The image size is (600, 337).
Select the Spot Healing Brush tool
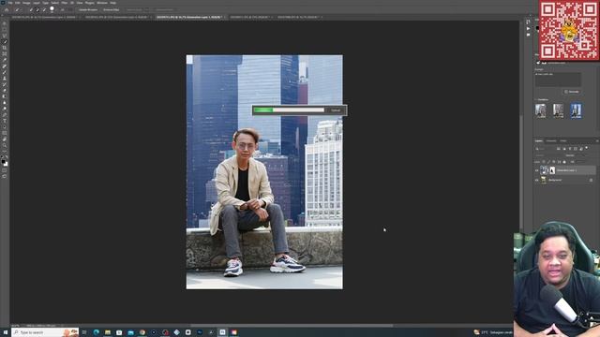(x=5, y=66)
